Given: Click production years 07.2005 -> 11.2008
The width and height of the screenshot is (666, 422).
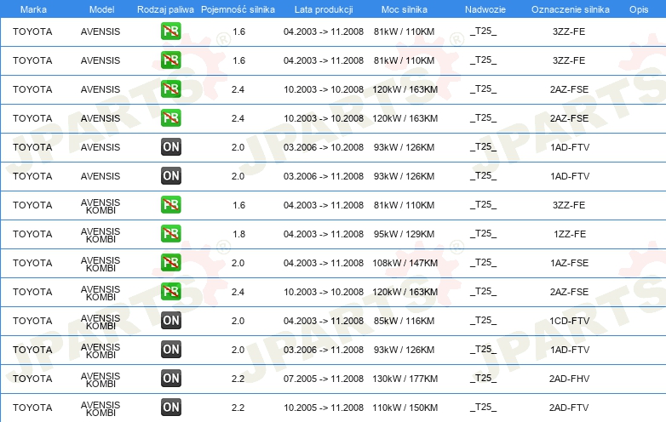Looking at the screenshot, I should coord(324,379).
